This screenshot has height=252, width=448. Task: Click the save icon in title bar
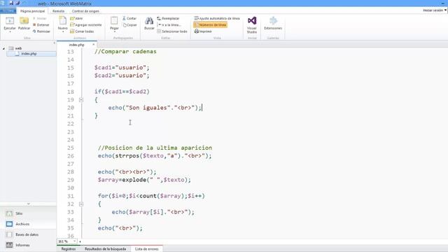(x=11, y=3)
